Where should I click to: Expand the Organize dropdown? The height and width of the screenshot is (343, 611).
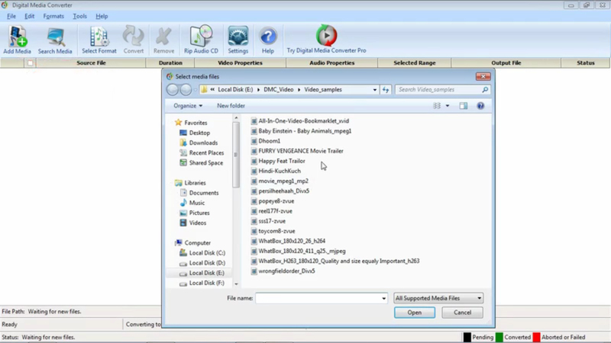pos(188,106)
